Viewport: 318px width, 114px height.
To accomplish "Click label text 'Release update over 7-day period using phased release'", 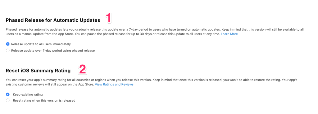I will (53, 50).
